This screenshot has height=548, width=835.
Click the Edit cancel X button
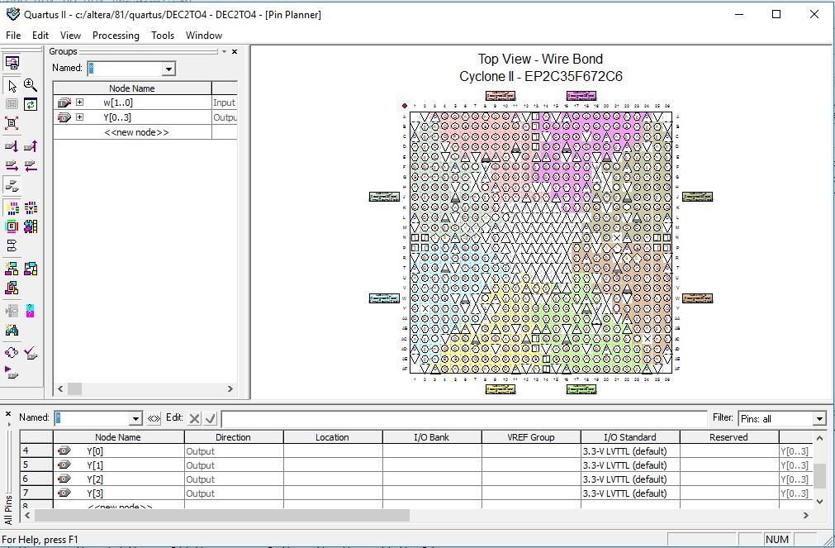point(194,418)
